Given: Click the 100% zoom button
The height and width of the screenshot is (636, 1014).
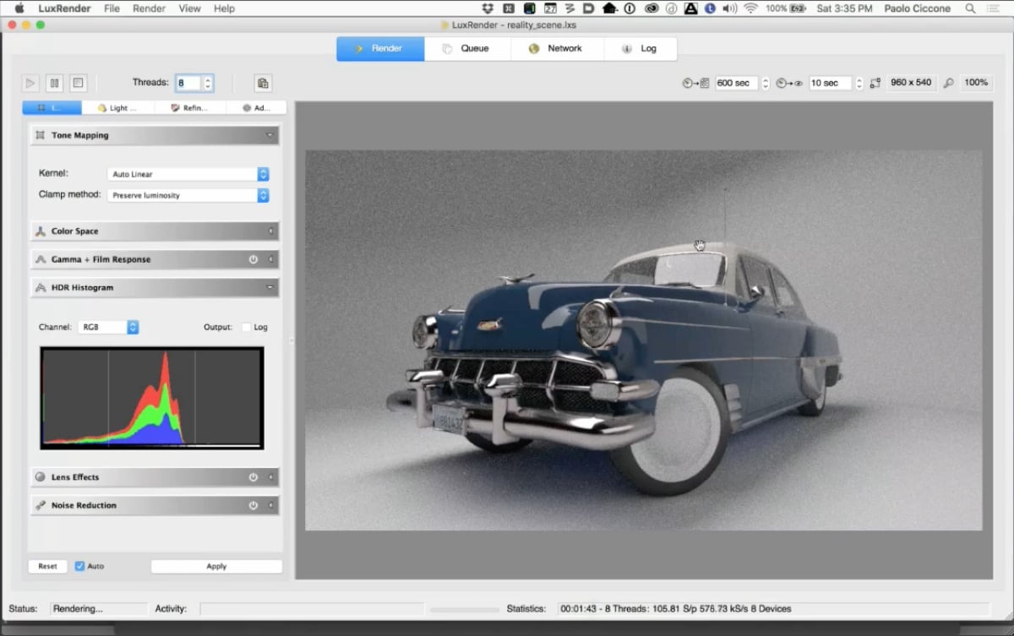Looking at the screenshot, I should point(976,83).
